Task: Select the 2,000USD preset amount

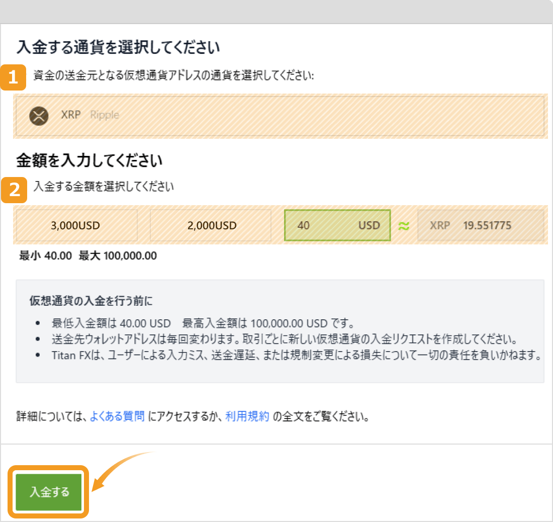Action: coord(210,225)
